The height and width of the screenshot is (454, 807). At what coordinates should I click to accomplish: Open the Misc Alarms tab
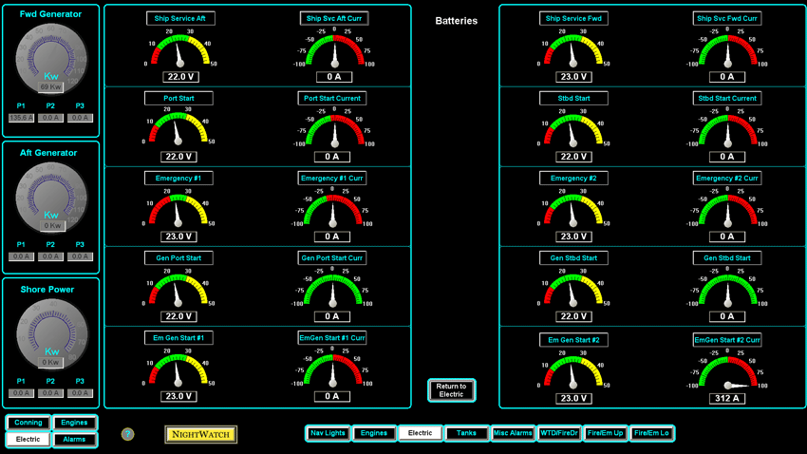coord(513,433)
